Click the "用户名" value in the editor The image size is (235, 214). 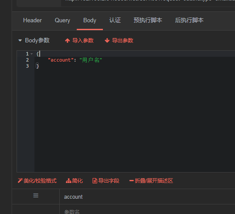tap(91, 60)
